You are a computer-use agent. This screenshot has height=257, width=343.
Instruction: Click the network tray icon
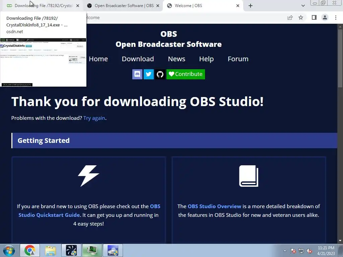(301, 251)
